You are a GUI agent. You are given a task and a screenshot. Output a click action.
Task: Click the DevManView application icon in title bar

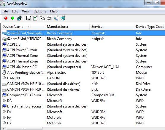(x=3, y=4)
